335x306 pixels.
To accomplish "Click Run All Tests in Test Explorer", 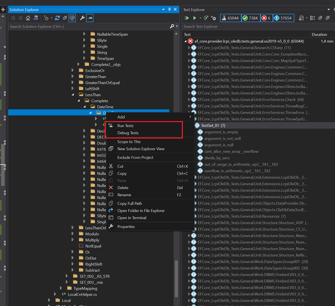I will pyautogui.click(x=187, y=18).
